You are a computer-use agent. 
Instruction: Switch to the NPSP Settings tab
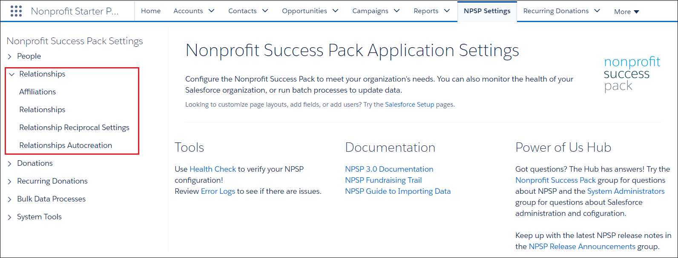[x=487, y=11]
